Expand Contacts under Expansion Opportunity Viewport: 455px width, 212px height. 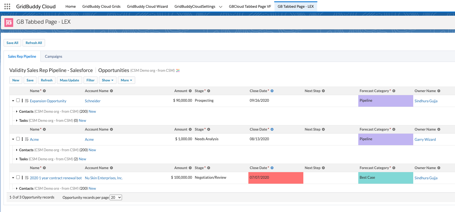click(17, 111)
